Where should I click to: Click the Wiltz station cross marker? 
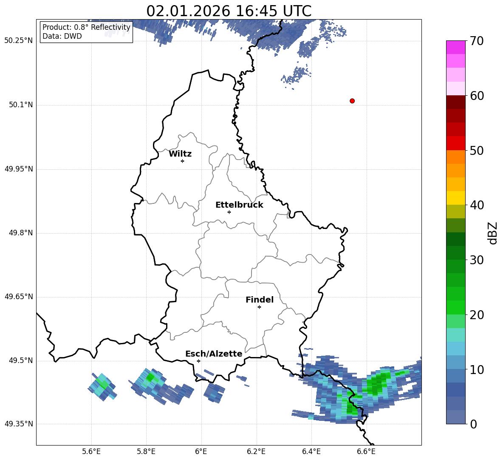tap(183, 161)
